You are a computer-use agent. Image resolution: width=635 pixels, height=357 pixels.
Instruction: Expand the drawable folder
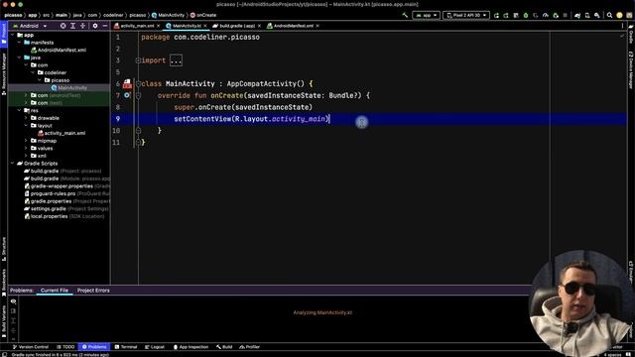[27, 118]
